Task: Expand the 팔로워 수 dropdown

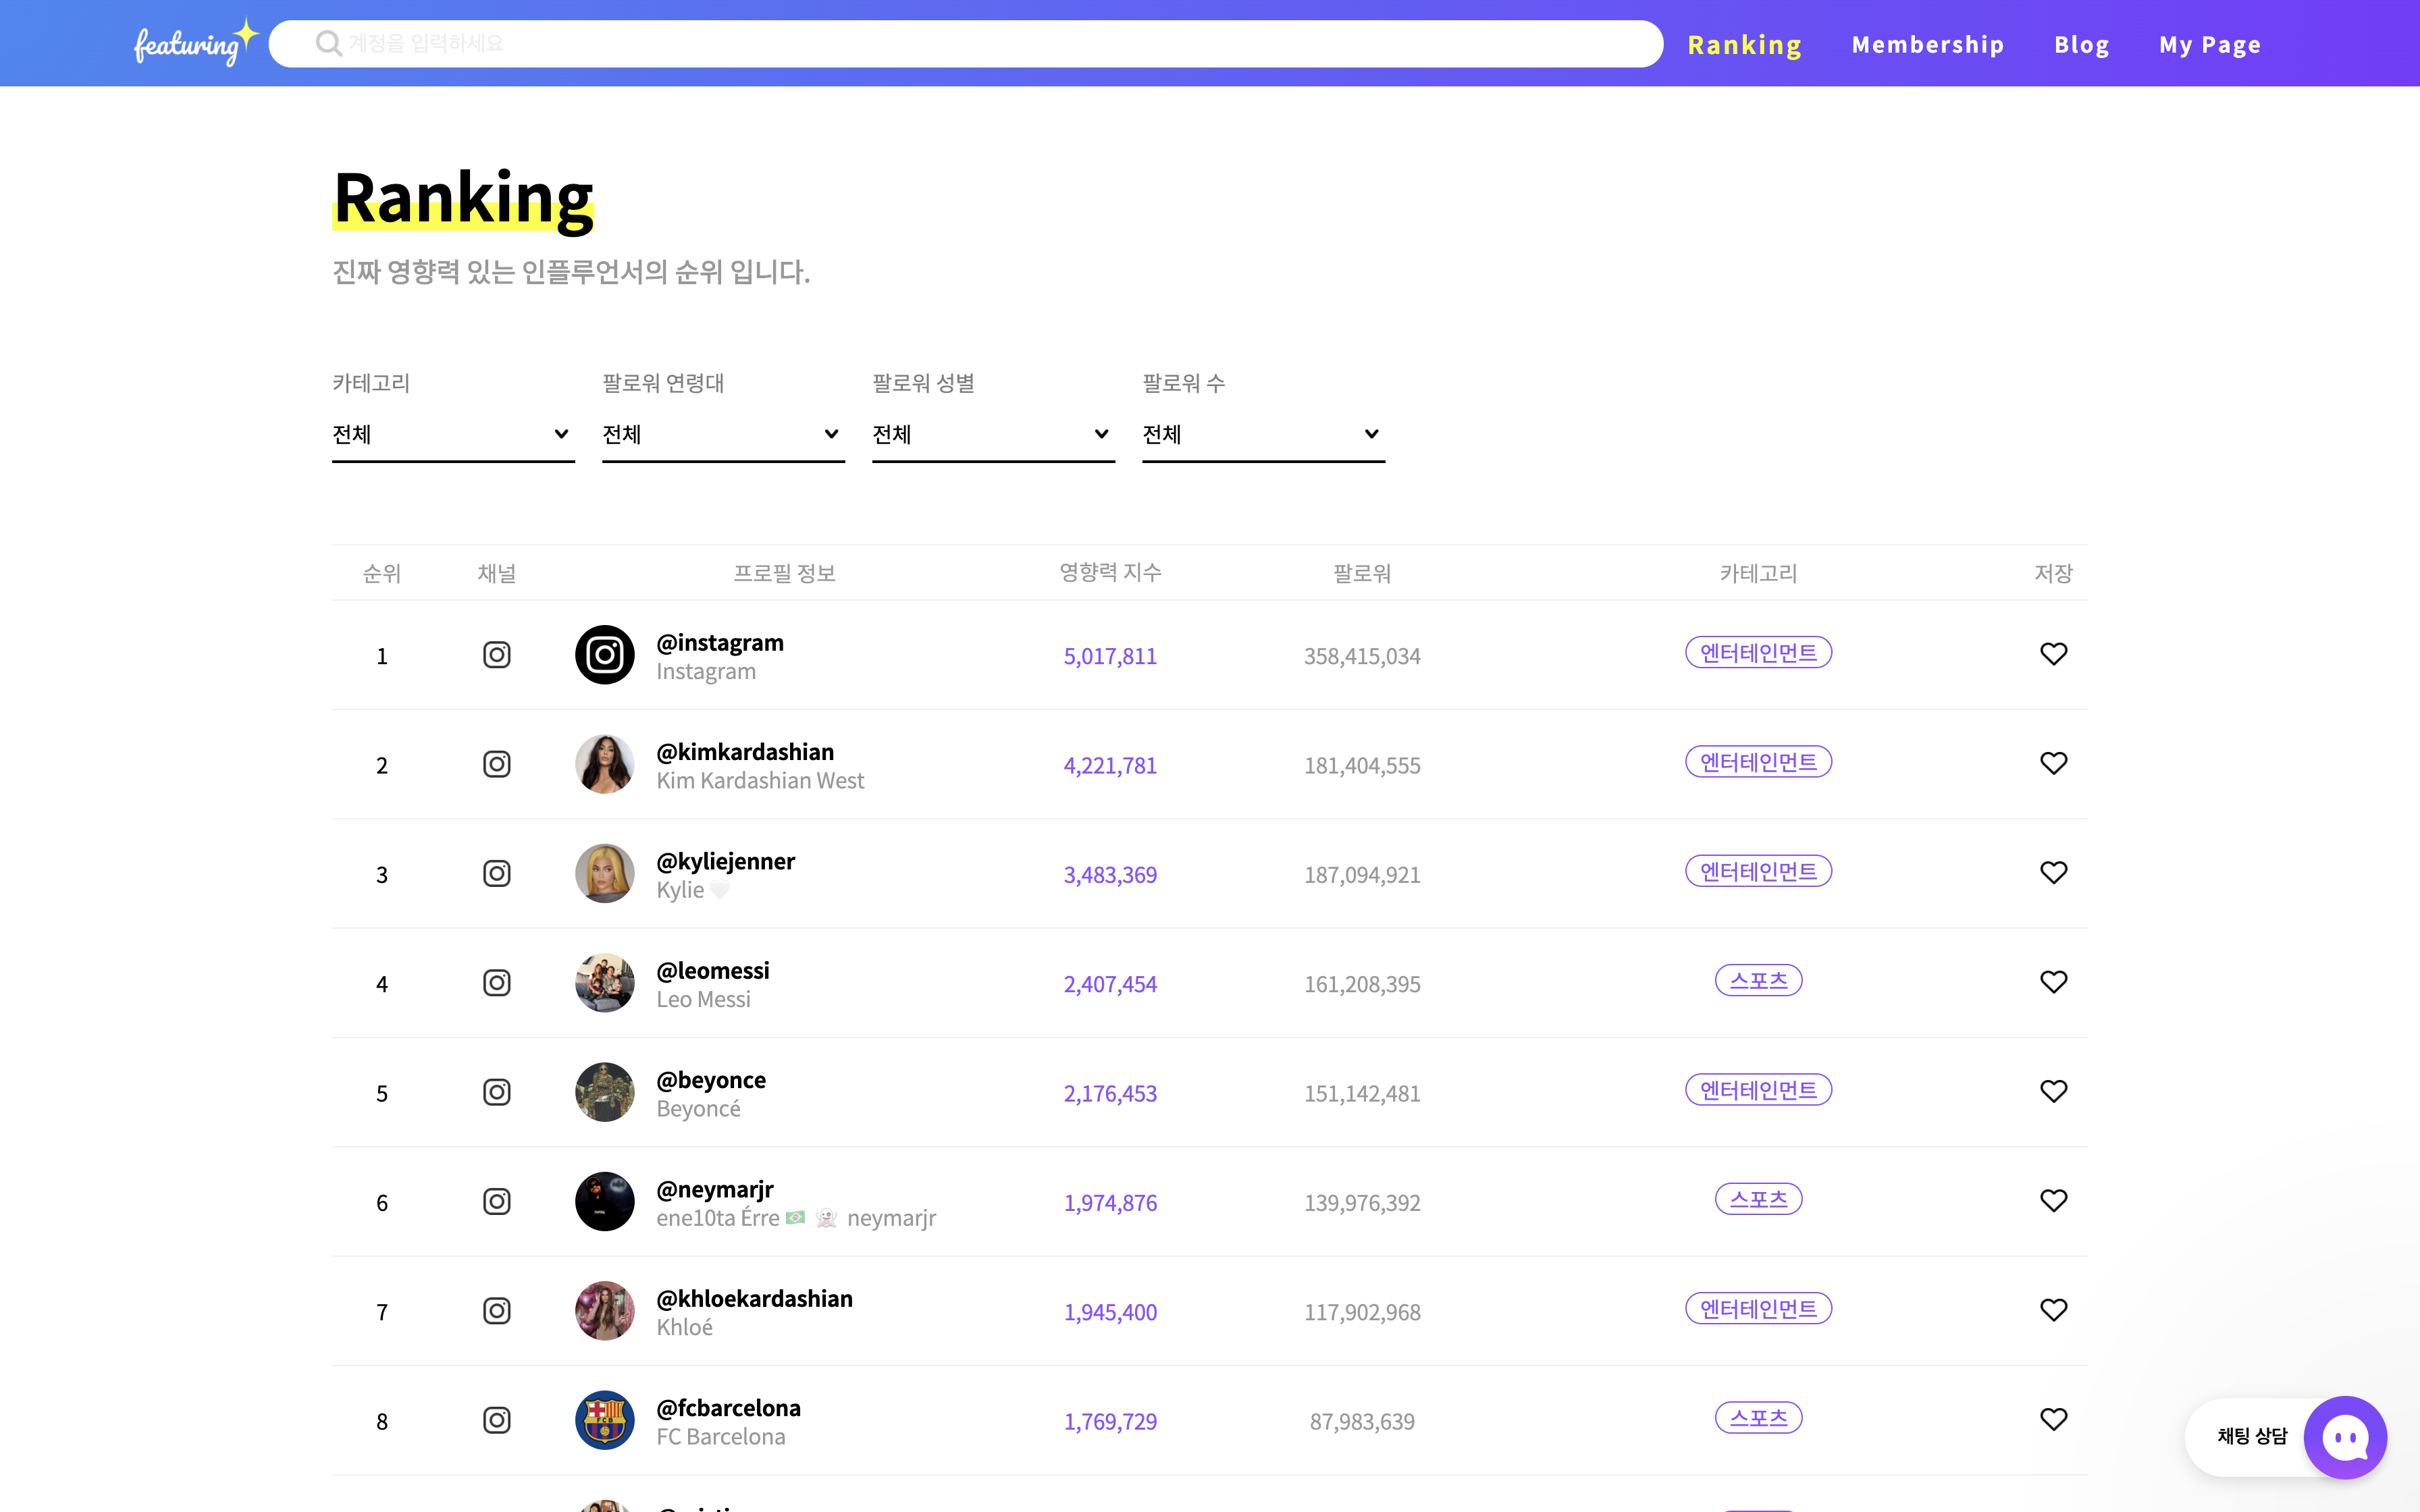Action: (x=1263, y=435)
